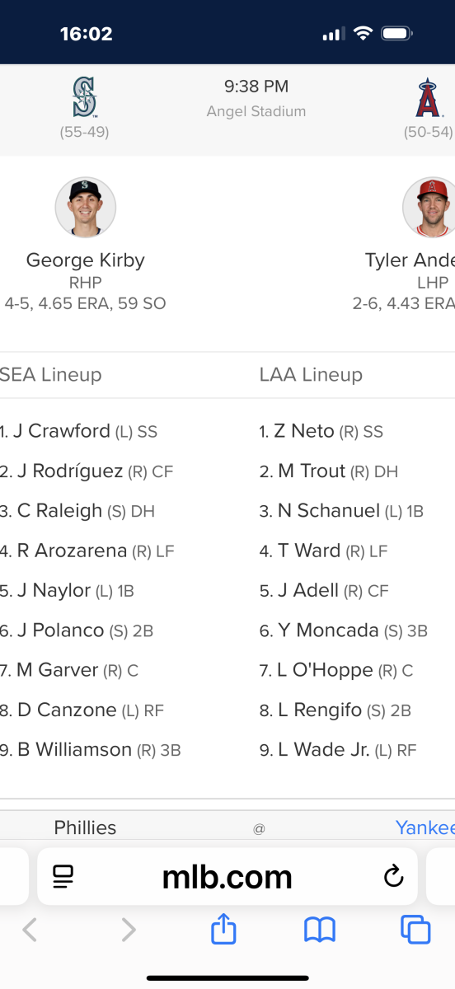The width and height of the screenshot is (455, 989).
Task: Open Yankees team link
Action: click(425, 827)
